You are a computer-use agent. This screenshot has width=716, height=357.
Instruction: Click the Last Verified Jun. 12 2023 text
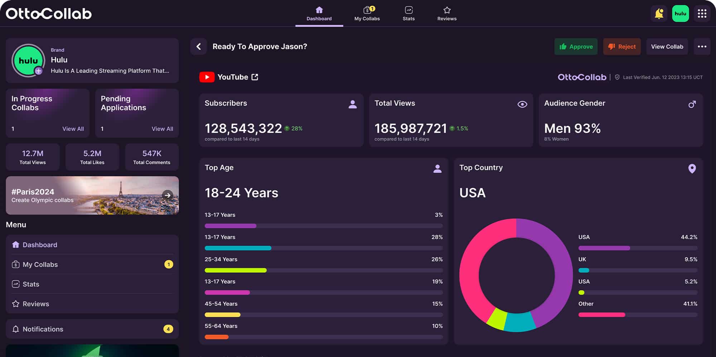point(663,77)
